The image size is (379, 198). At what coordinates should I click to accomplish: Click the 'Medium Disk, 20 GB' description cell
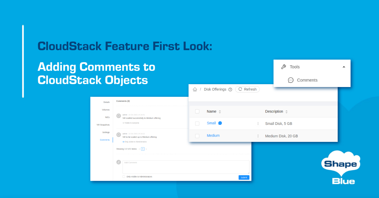281,136
